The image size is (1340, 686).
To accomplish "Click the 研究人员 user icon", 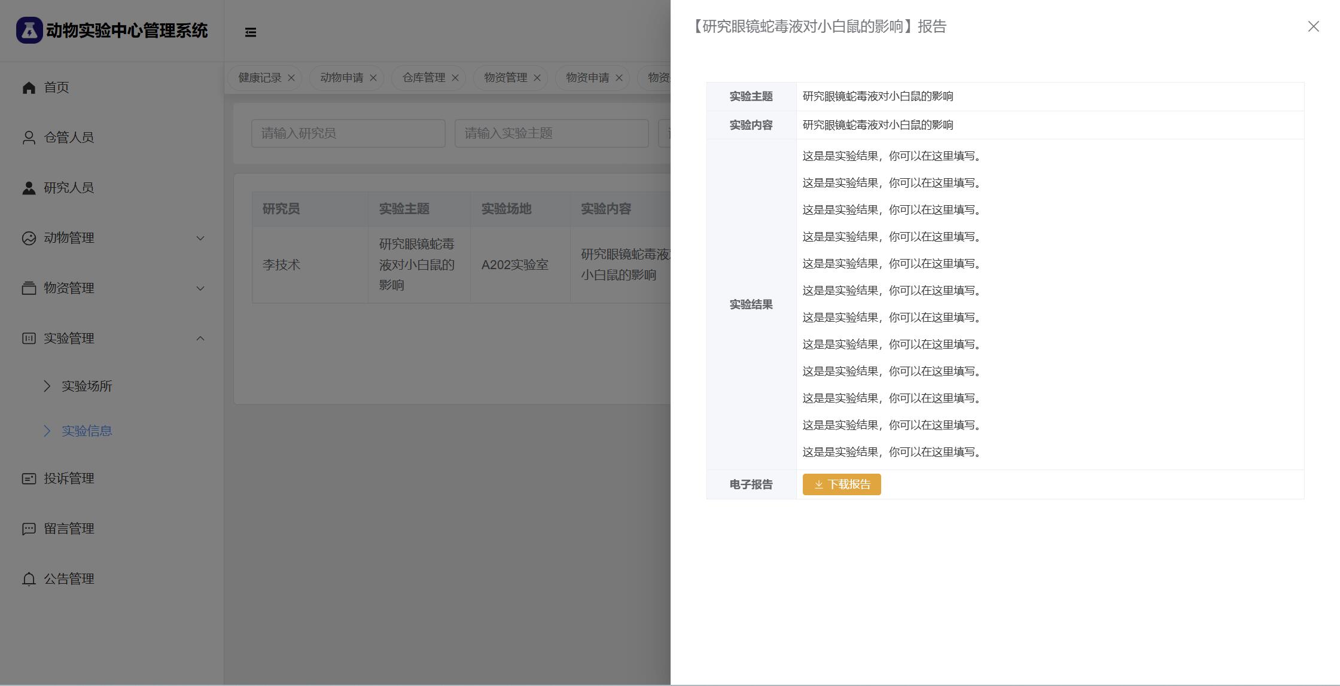I will tap(29, 188).
